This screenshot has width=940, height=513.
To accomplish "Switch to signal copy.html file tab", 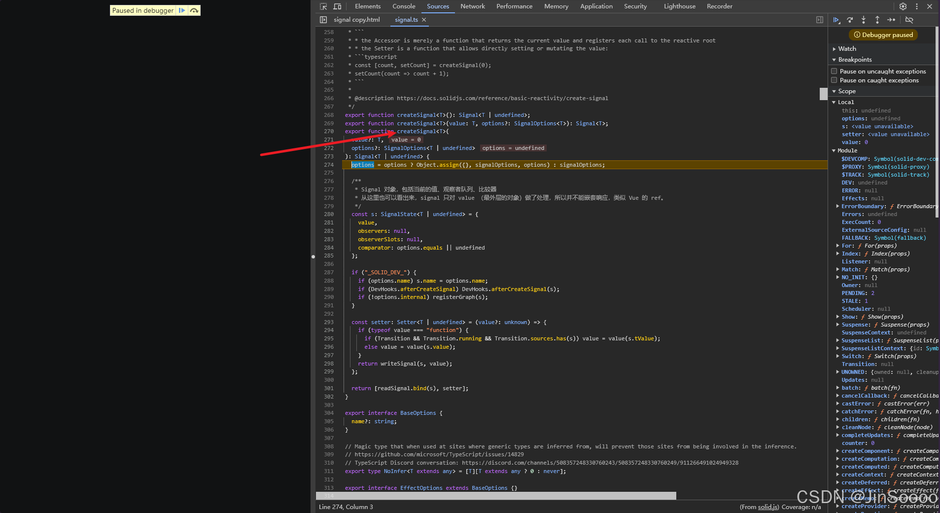I will tap(356, 20).
